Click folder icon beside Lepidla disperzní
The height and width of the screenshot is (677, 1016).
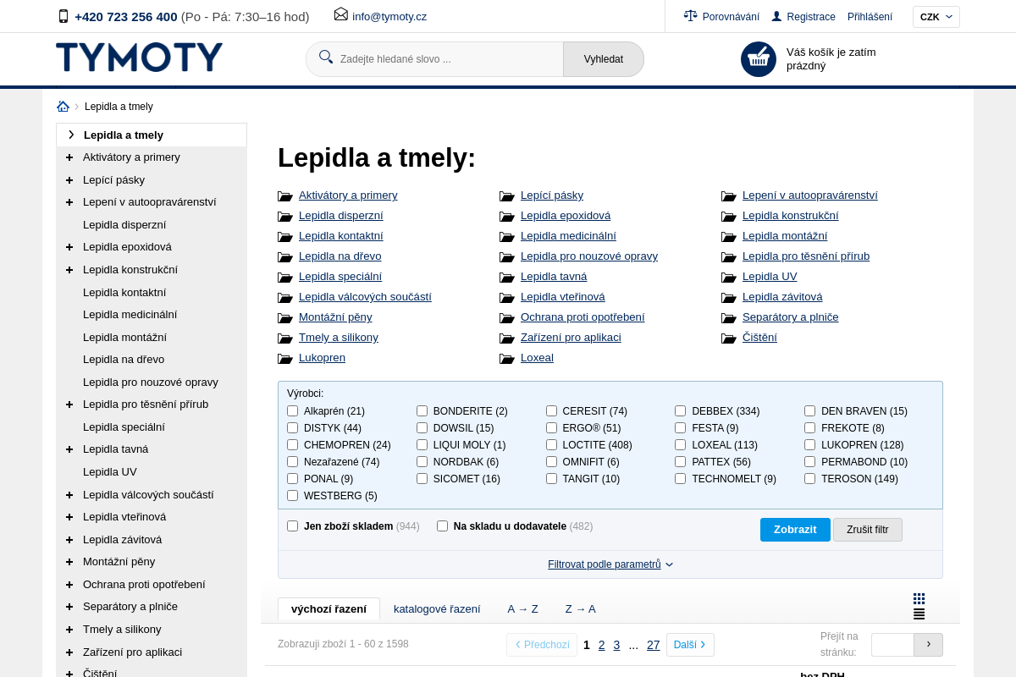click(284, 217)
